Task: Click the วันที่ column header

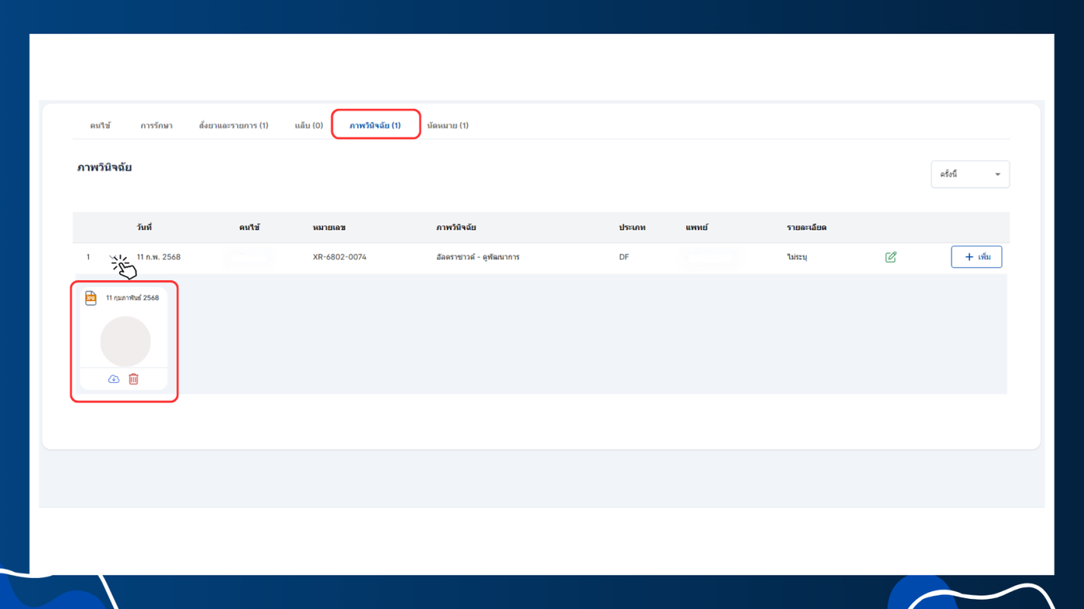Action: [144, 228]
